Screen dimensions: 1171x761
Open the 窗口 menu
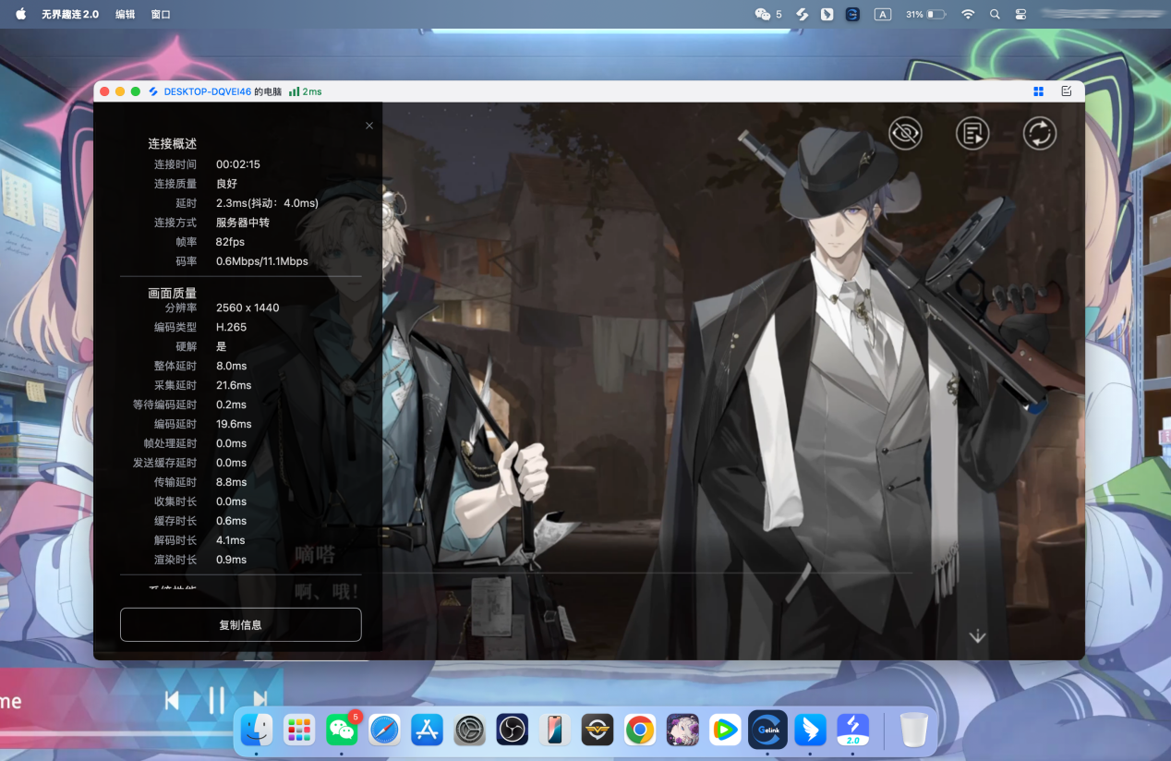click(x=160, y=14)
